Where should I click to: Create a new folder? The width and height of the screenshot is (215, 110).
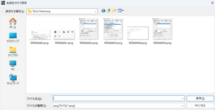click(x=114, y=11)
